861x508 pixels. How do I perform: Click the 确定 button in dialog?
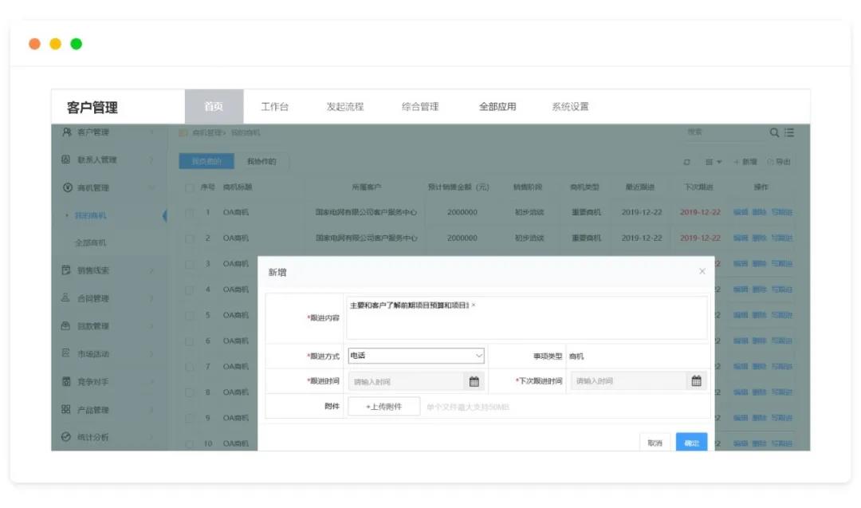[x=691, y=442]
